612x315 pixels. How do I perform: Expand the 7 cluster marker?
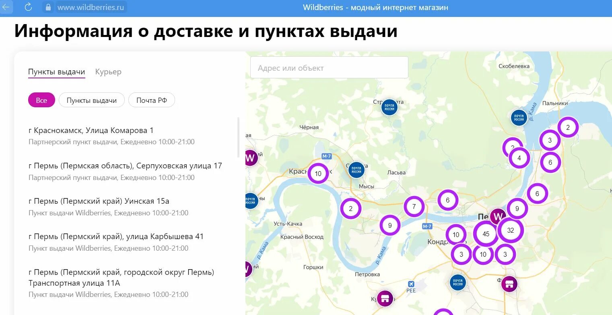pyautogui.click(x=414, y=207)
